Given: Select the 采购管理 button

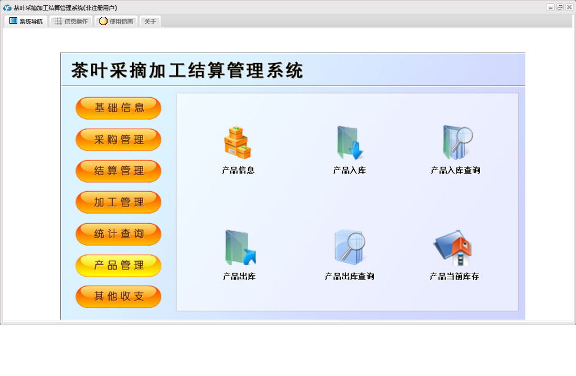Looking at the screenshot, I should click(x=118, y=140).
